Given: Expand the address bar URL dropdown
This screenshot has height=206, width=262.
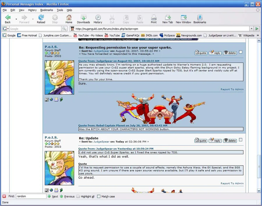Looking at the screenshot, I should click(x=252, y=29).
